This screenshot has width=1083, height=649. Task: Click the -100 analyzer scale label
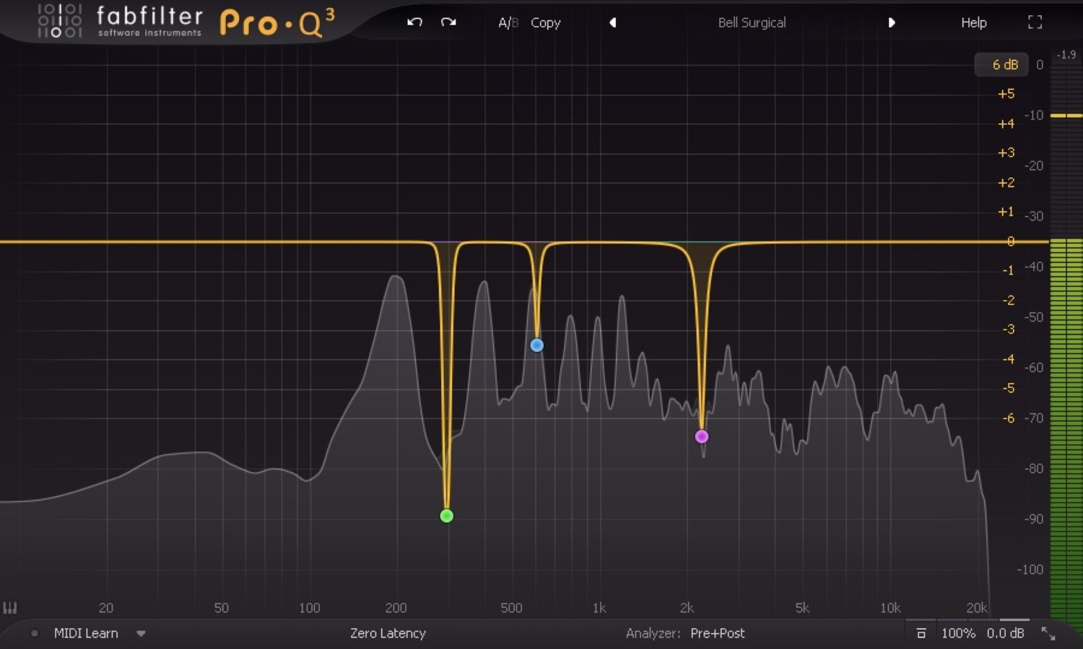point(1030,570)
